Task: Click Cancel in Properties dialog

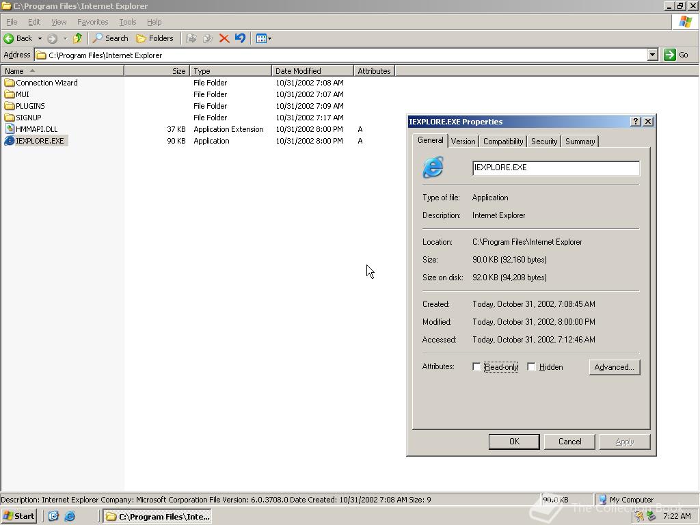Action: (569, 442)
